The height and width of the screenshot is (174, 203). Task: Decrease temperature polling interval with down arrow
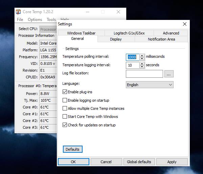pos(142,59)
